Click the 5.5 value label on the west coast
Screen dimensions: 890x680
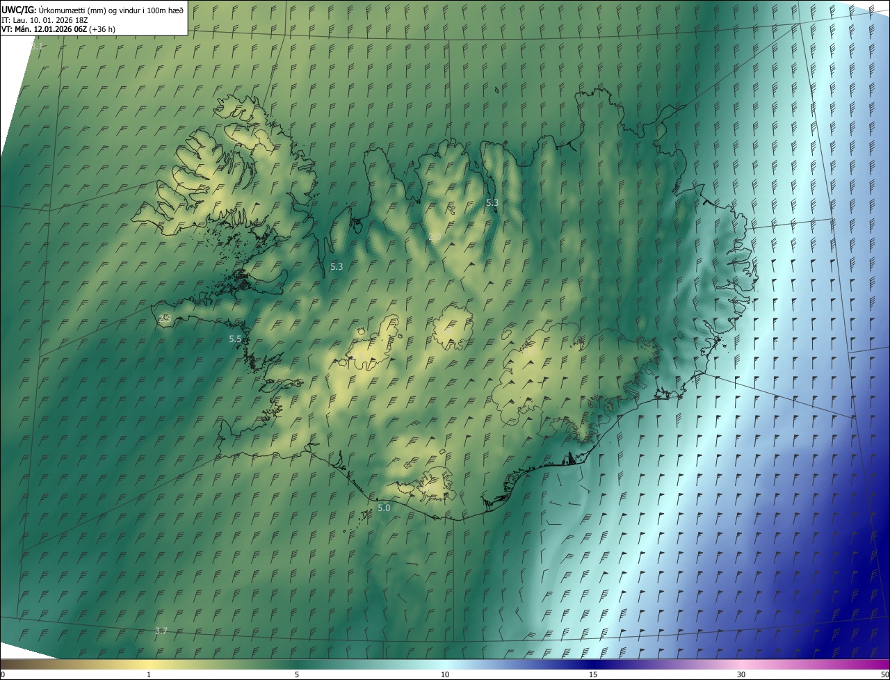(235, 339)
